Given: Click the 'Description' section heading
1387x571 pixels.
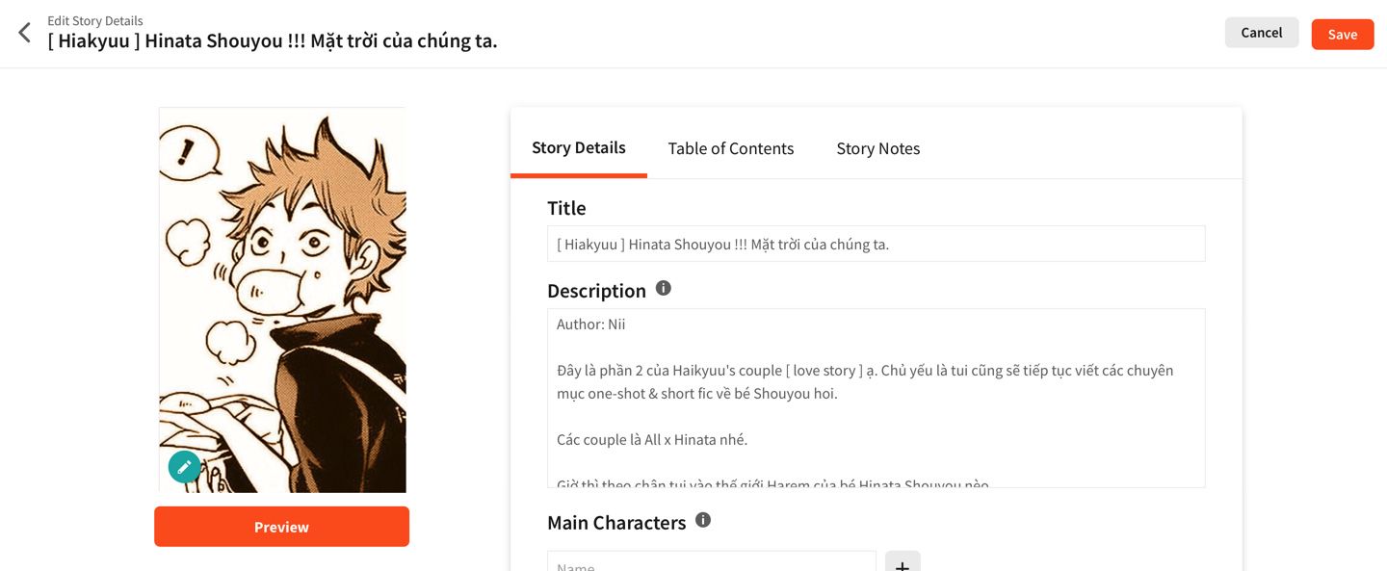Looking at the screenshot, I should click(596, 290).
